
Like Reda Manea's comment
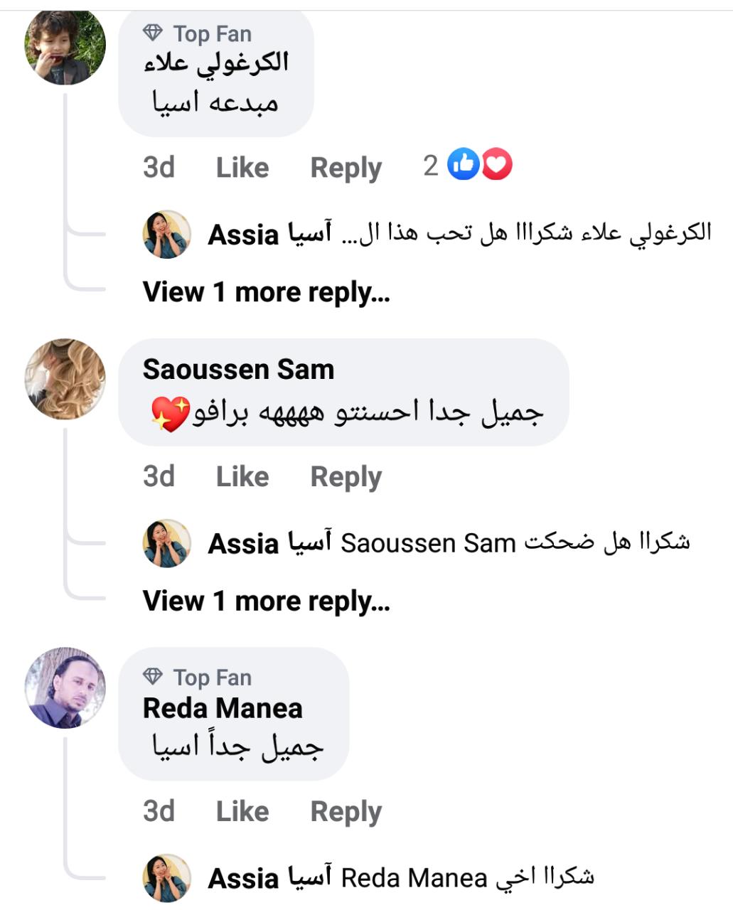tap(242, 811)
